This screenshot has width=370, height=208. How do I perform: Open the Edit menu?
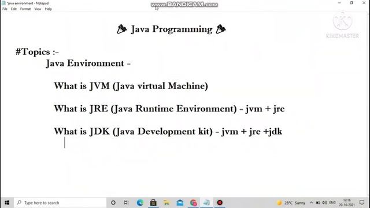point(14,9)
